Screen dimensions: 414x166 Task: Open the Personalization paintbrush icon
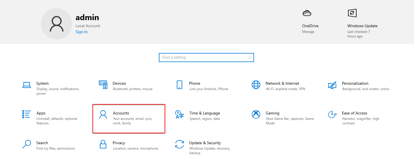click(x=332, y=85)
